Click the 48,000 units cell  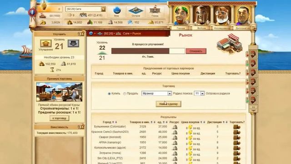tap(163, 132)
